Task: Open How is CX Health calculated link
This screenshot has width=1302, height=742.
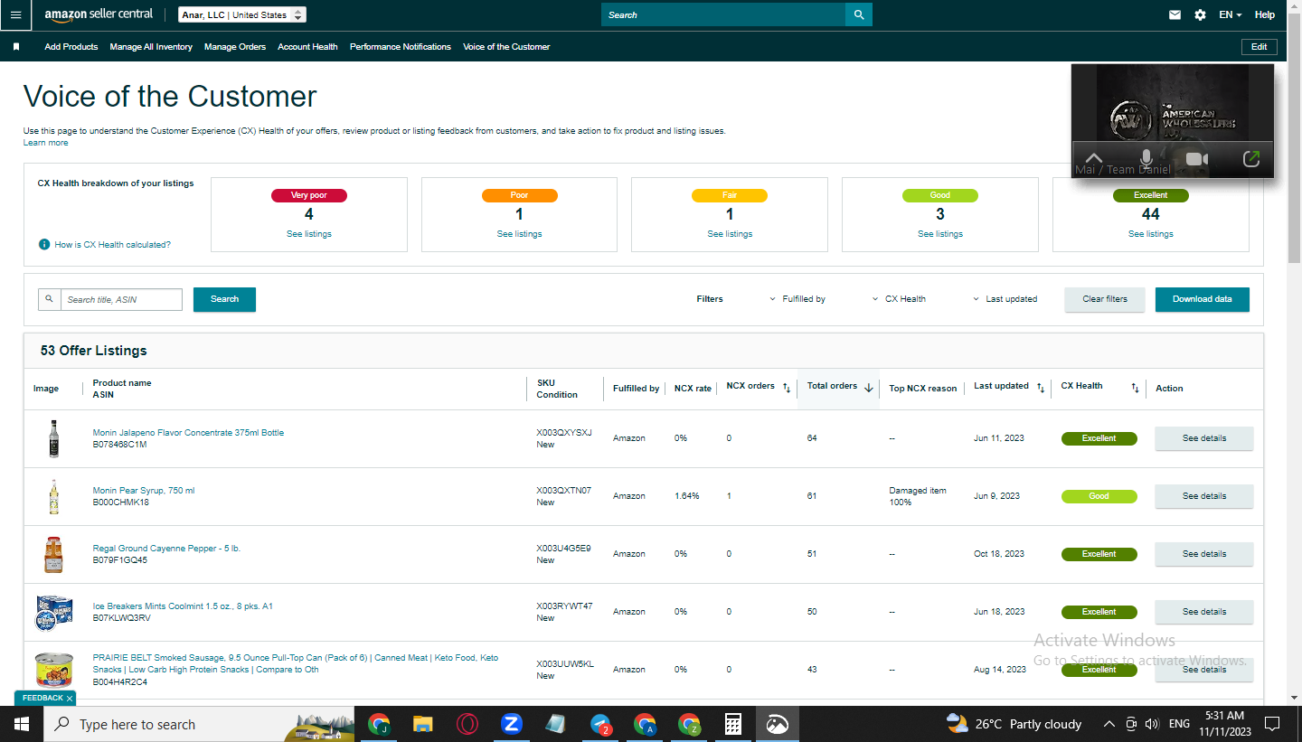Action: click(112, 245)
